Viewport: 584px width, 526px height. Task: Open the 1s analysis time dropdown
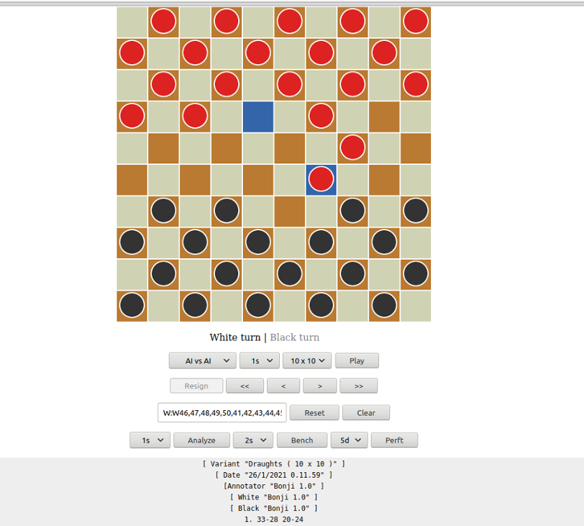pyautogui.click(x=150, y=440)
